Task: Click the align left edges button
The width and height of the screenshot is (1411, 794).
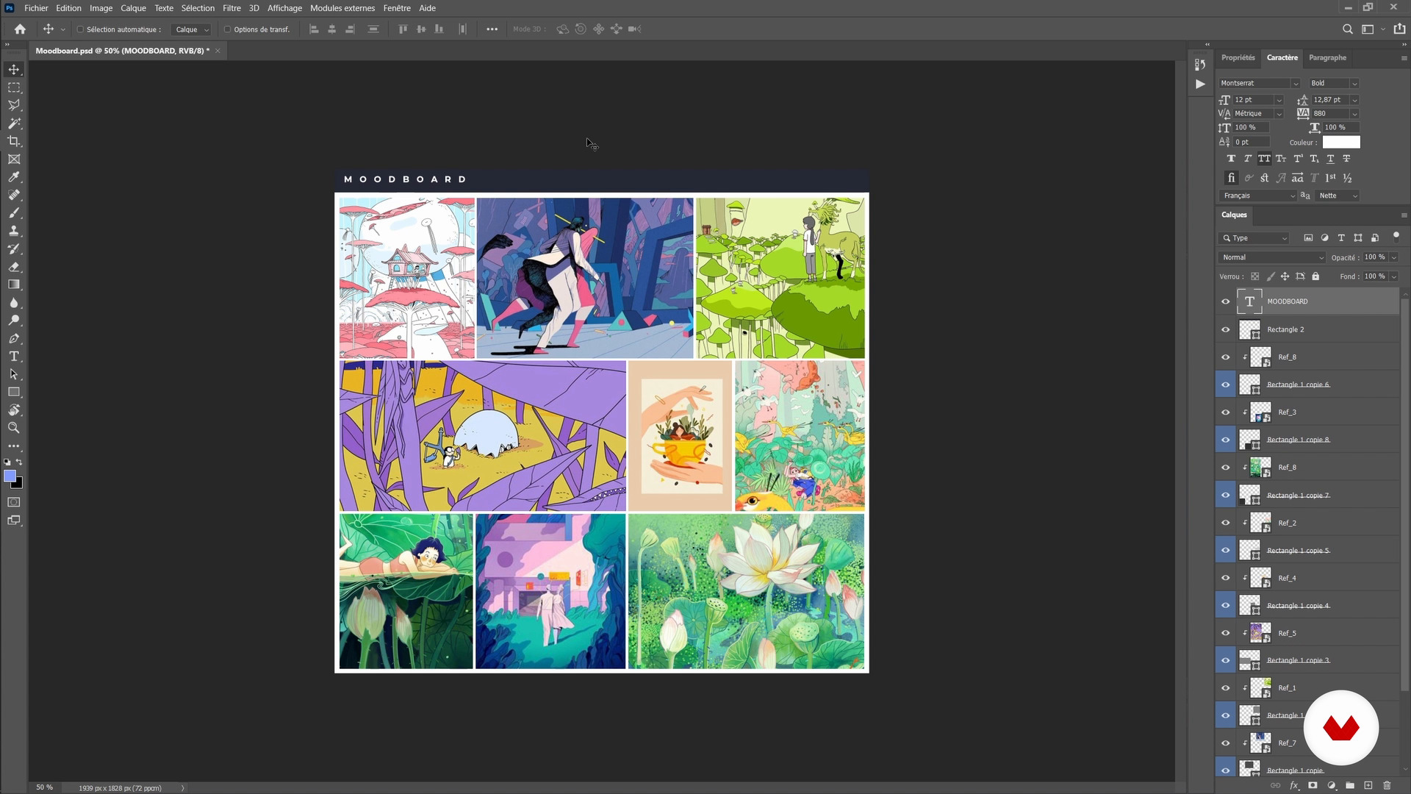Action: point(314,29)
